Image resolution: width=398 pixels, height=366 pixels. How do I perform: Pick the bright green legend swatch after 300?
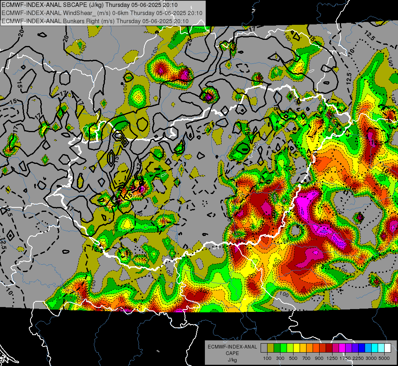click(x=283, y=348)
